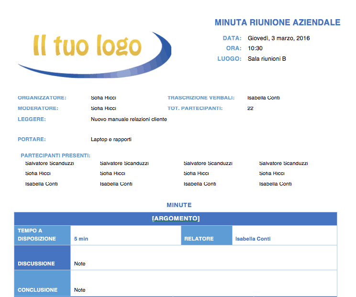Click the '[ARGOMENTO]' table header
The image size is (356, 297).
[176, 219]
